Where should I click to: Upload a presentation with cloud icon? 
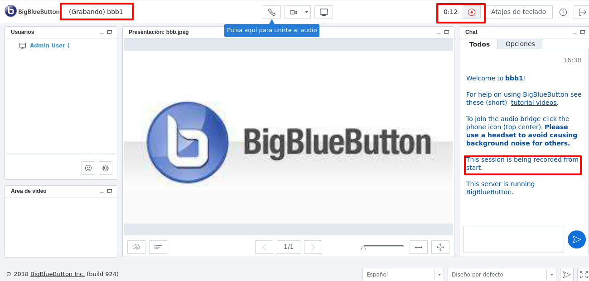coord(136,247)
